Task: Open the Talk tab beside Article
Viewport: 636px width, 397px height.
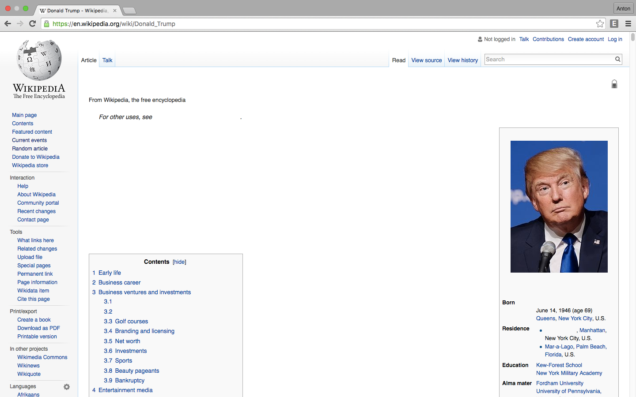Action: 107,60
